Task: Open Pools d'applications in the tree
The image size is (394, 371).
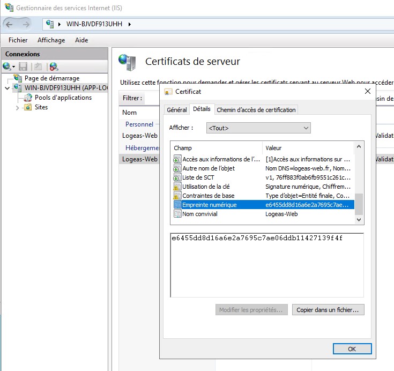Action: tap(63, 98)
